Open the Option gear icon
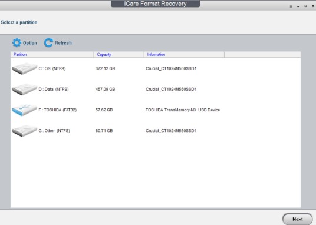316x225 pixels. (x=17, y=43)
